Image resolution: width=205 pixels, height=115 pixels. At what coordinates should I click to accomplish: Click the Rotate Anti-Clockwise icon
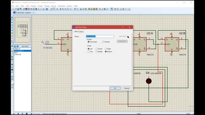pyautogui.click(x=12, y=80)
